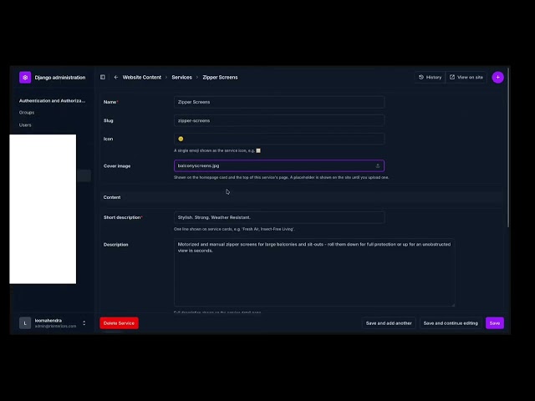The width and height of the screenshot is (535, 401).
Task: Click the upload icon in Cover image field
Action: point(378,165)
